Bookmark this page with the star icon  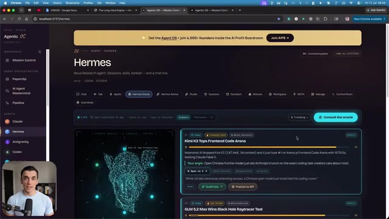coord(278,19)
